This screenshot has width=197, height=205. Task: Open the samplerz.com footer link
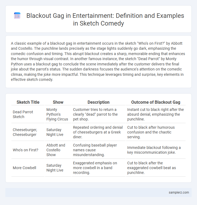tap(179, 192)
